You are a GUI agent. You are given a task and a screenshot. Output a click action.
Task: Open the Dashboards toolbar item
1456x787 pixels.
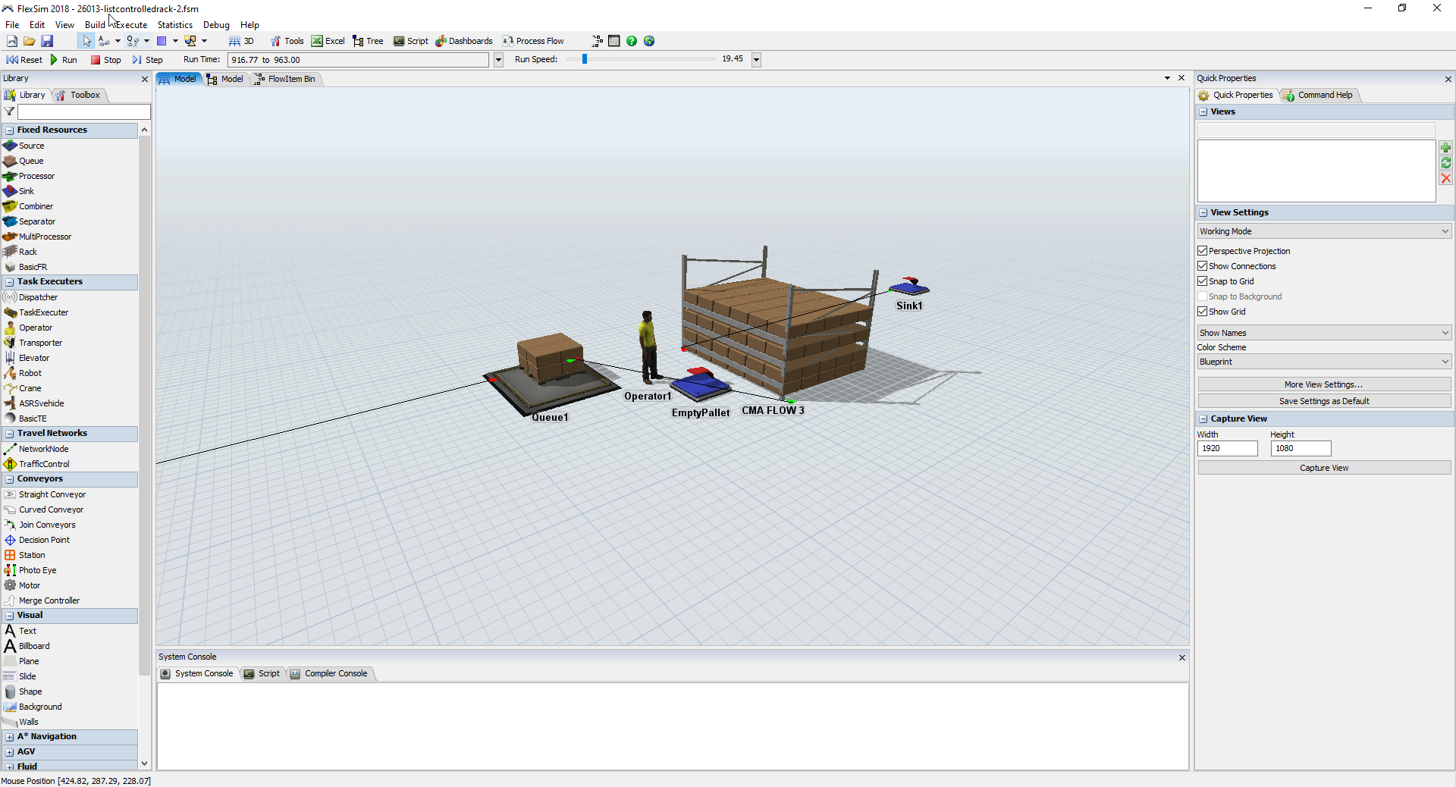(464, 41)
